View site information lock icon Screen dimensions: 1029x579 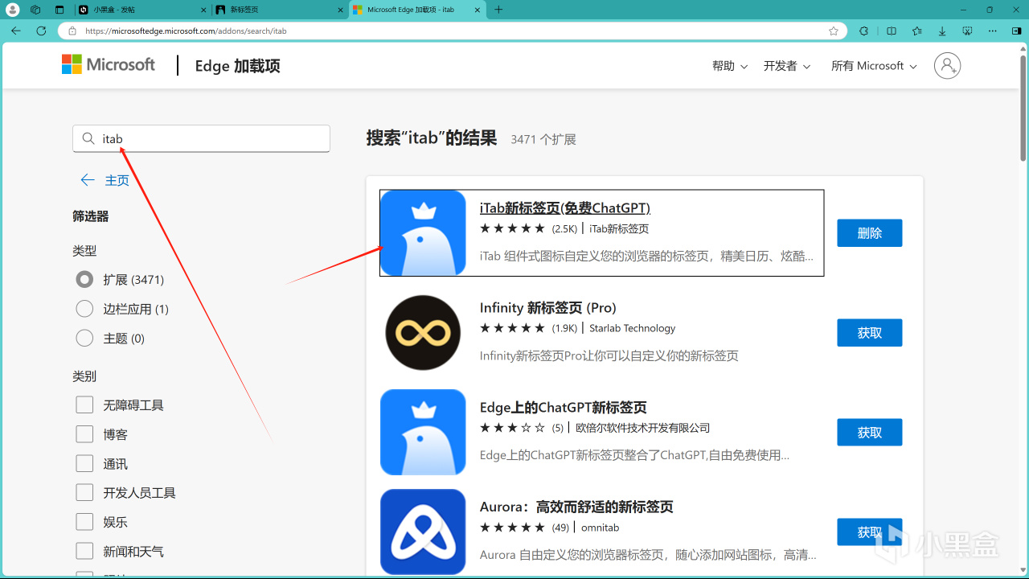(x=72, y=31)
